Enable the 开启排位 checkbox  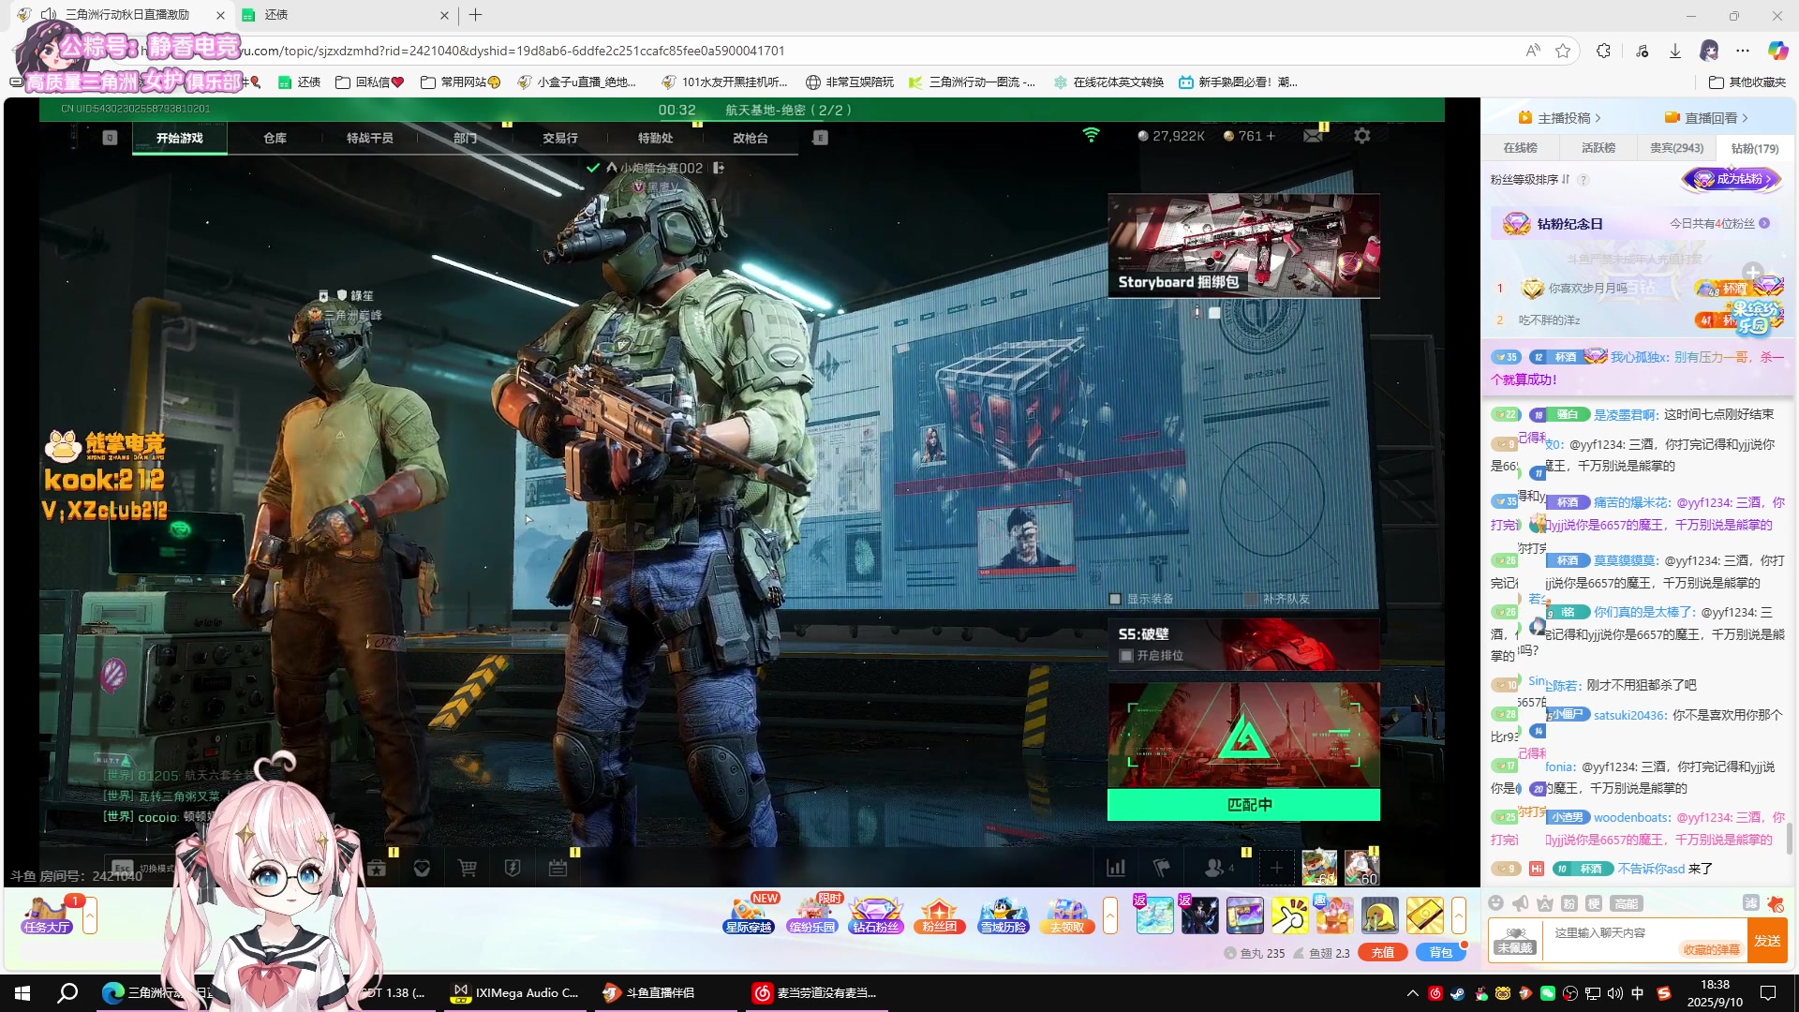click(x=1126, y=656)
